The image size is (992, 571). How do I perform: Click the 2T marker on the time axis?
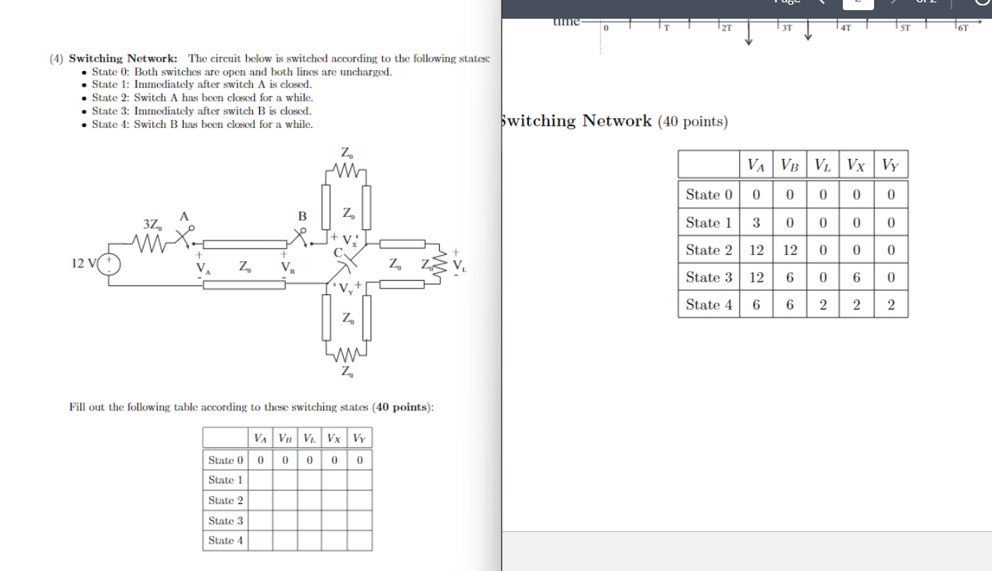(x=725, y=26)
